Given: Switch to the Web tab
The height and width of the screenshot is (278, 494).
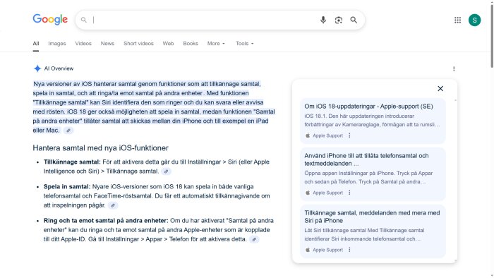Looking at the screenshot, I should [168, 44].
